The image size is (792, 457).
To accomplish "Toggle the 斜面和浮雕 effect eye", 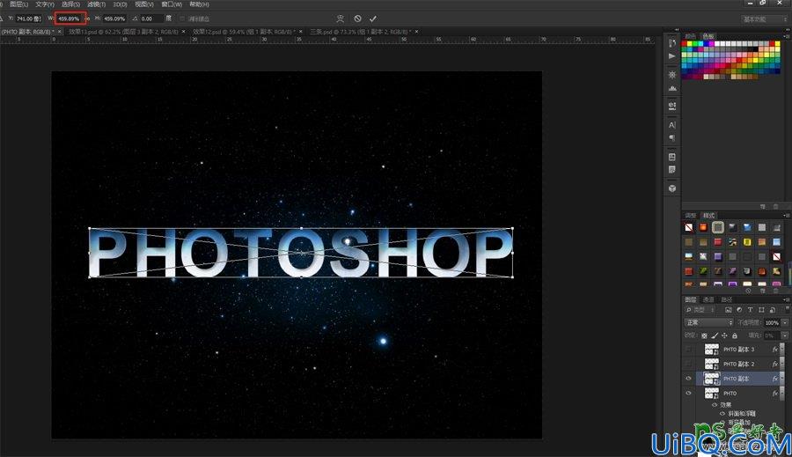I will (x=722, y=414).
